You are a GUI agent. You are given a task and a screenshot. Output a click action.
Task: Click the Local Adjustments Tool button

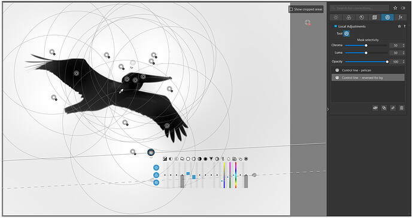(347, 33)
